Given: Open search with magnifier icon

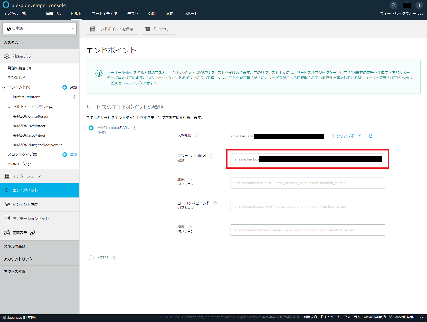Looking at the screenshot, I should 393,5.
